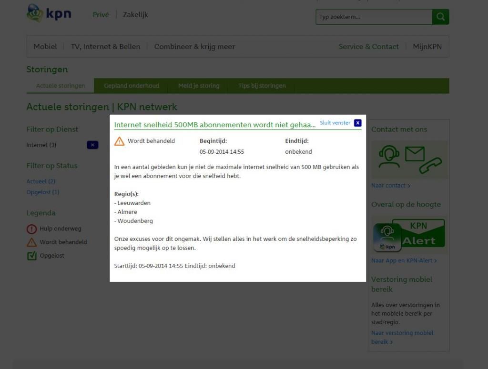Screen dimensions: 488x369
Task: Click the envelope mail icon
Action: tap(415, 154)
